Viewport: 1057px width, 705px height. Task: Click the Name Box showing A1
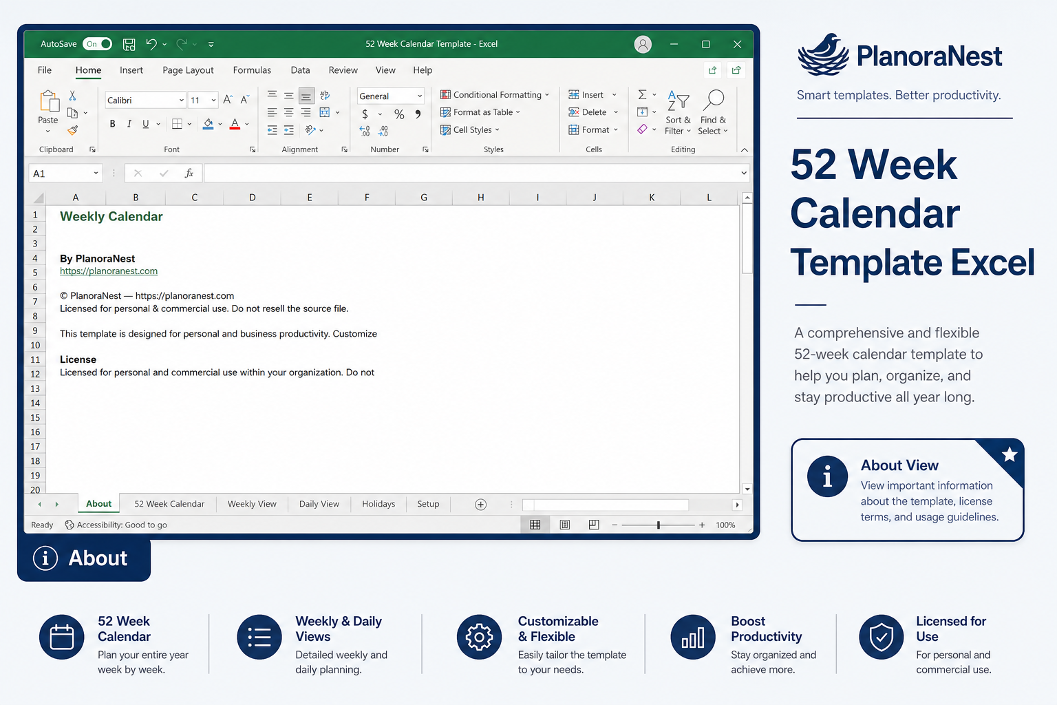(x=65, y=173)
